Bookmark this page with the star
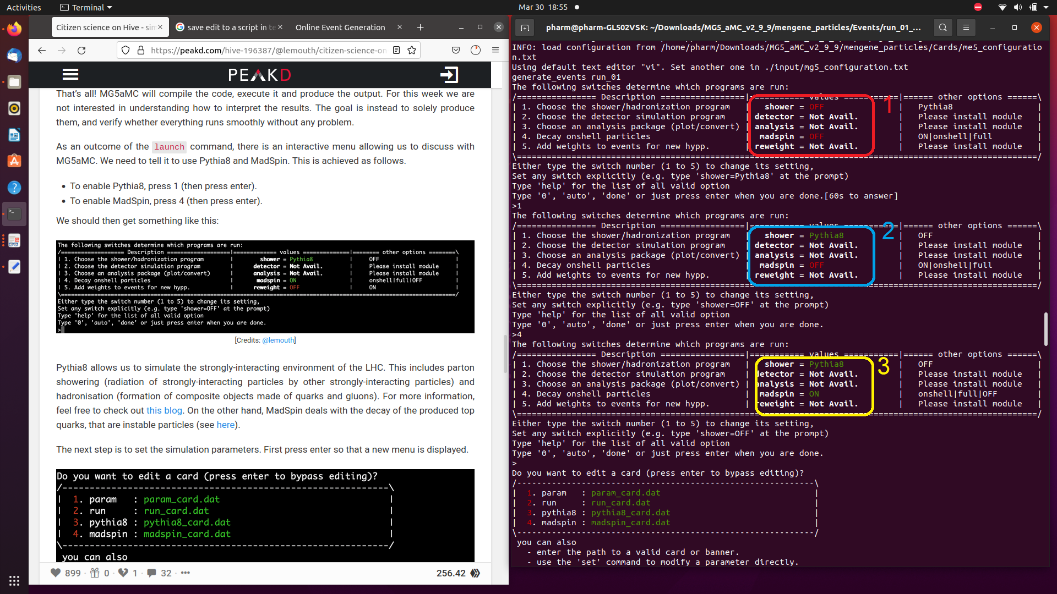Viewport: 1057px width, 594px height. (x=412, y=50)
